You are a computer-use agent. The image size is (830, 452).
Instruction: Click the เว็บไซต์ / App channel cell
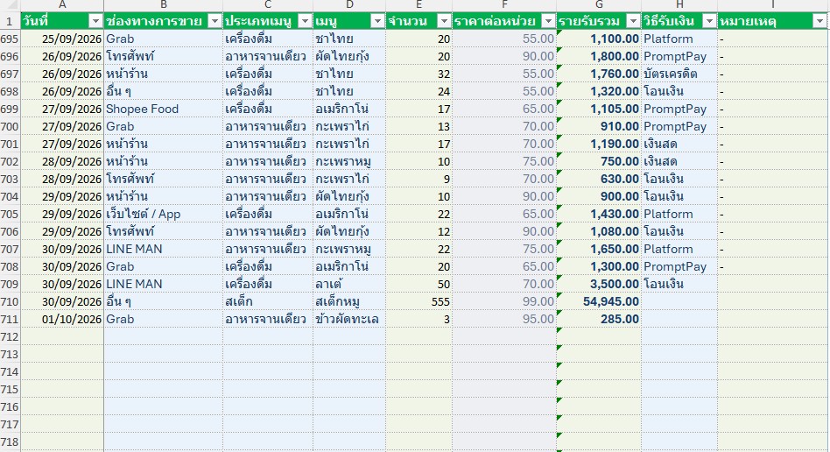pyautogui.click(x=163, y=214)
